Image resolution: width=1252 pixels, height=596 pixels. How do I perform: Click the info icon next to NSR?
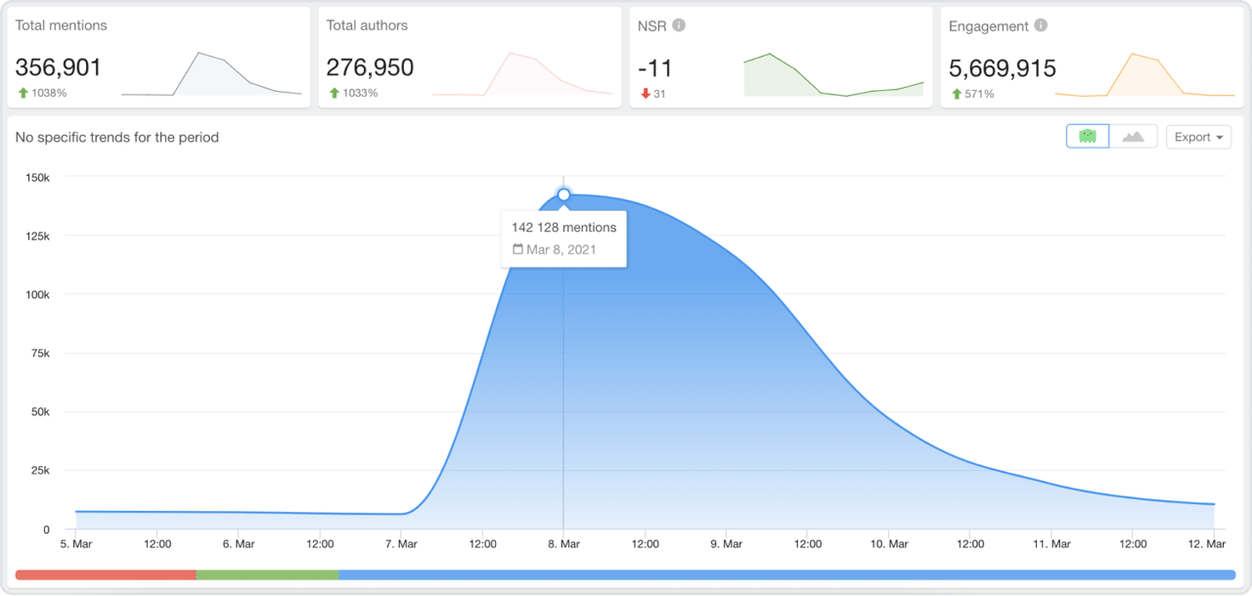coord(679,25)
